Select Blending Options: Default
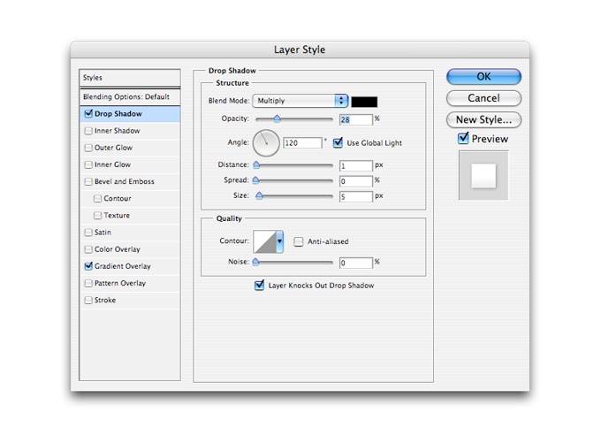This screenshot has height=435, width=601. [130, 96]
